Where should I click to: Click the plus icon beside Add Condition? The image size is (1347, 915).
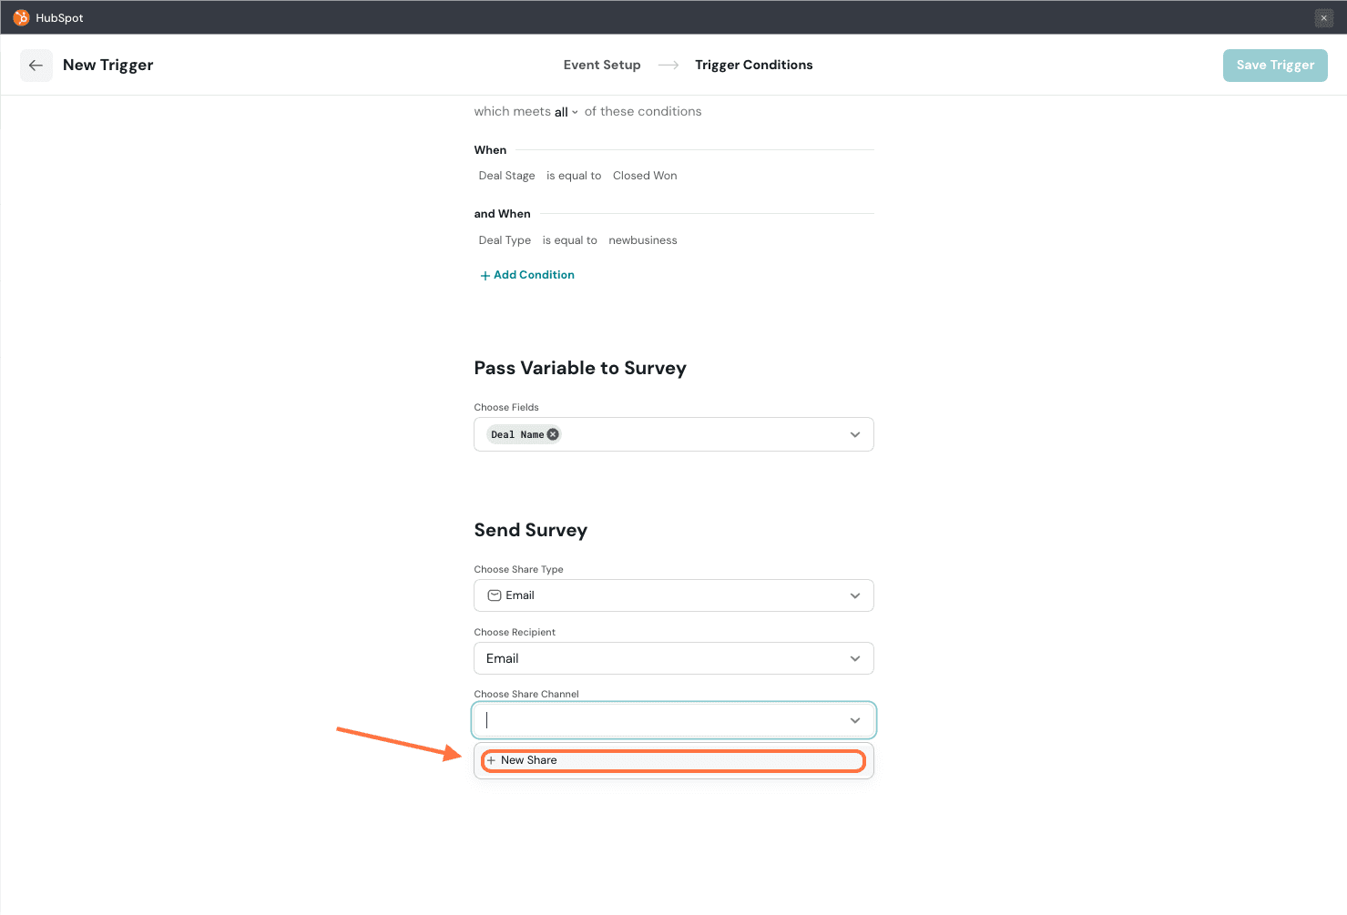click(485, 276)
